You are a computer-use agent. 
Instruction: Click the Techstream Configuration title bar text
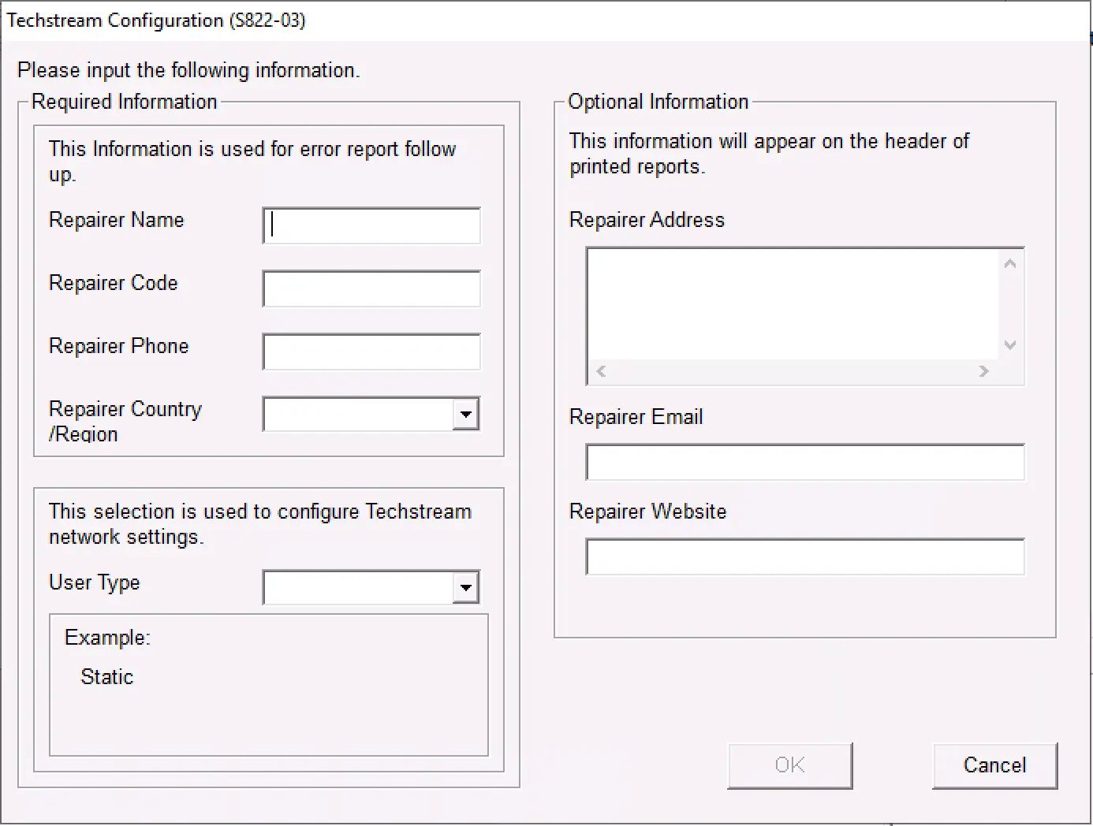[155, 20]
